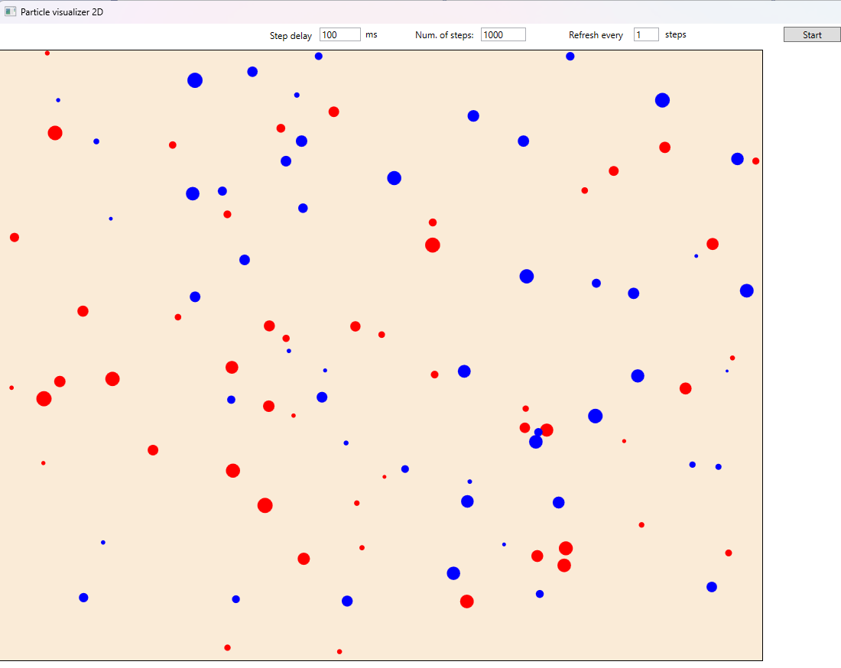Select the rightmost blue particle on canvas
This screenshot has width=841, height=668.
click(x=746, y=290)
